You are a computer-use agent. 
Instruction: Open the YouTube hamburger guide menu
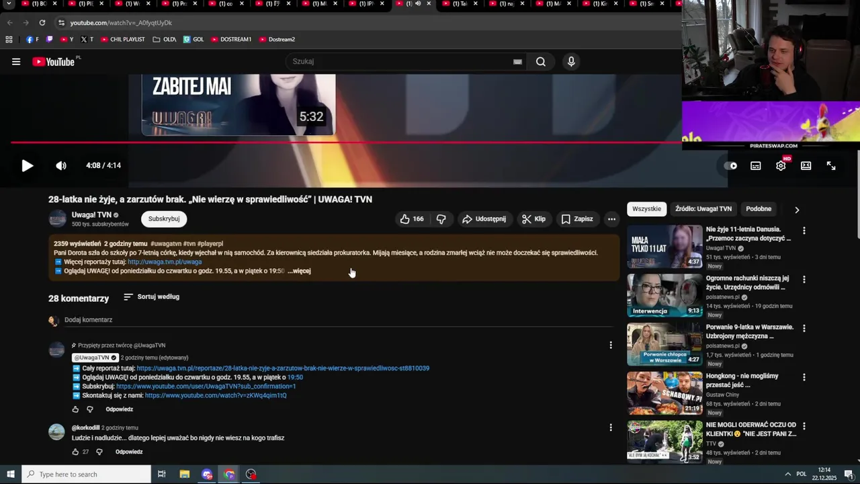click(x=16, y=62)
